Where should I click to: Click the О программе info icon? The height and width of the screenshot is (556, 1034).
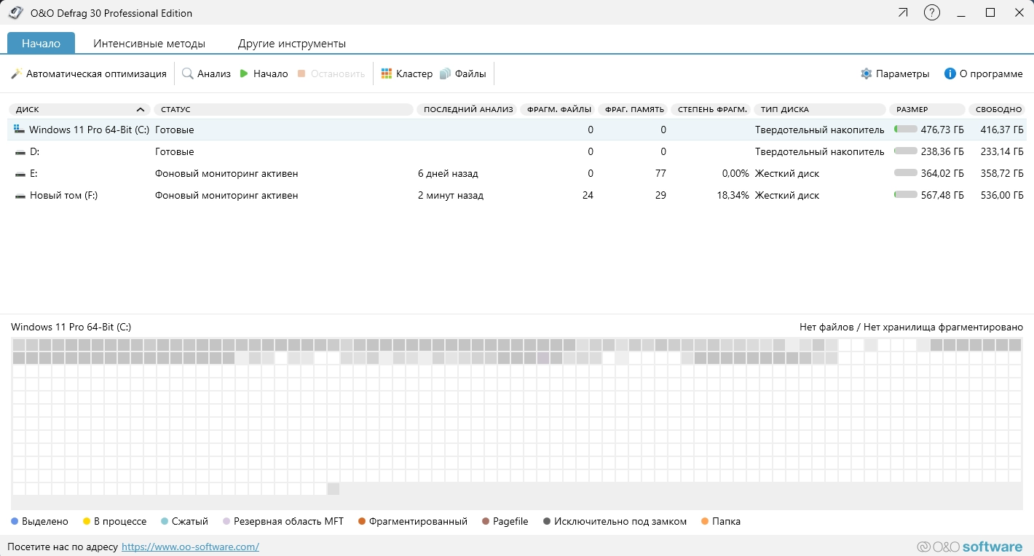950,74
